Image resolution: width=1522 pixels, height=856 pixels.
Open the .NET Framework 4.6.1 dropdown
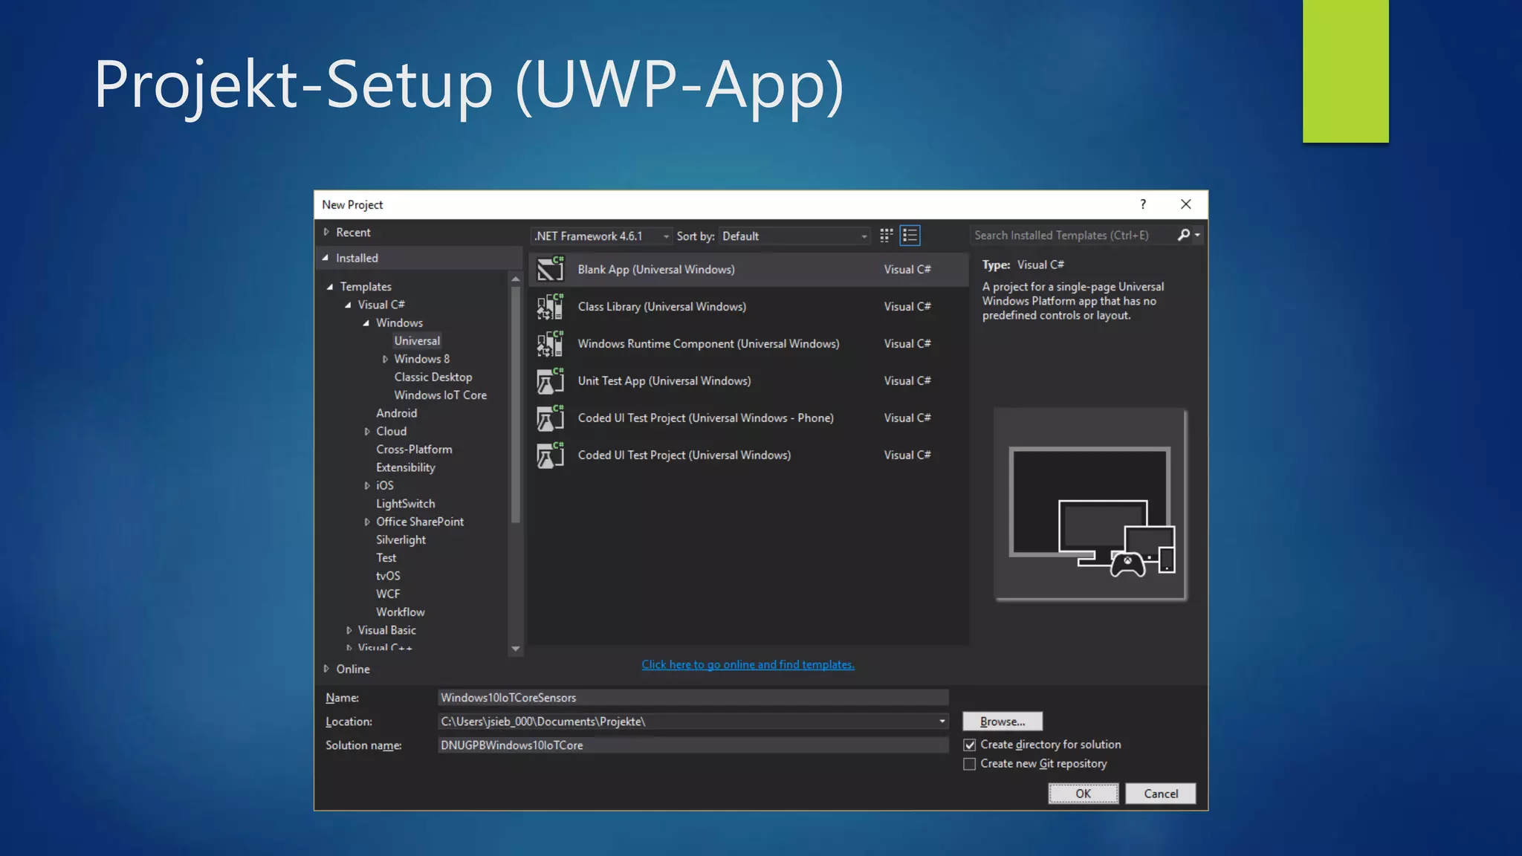click(602, 236)
